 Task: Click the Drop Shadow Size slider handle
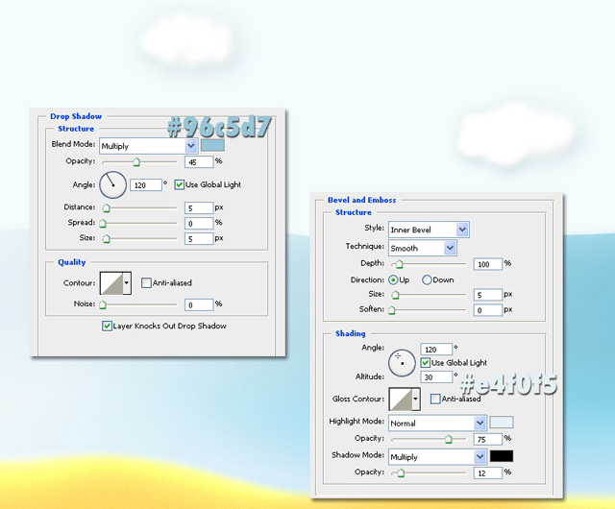pos(107,239)
